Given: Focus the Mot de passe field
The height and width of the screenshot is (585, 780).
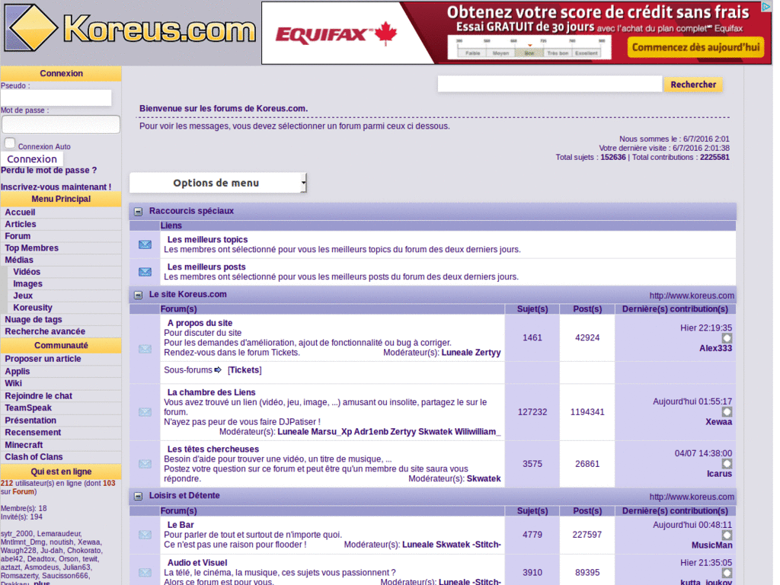Looking at the screenshot, I should (61, 124).
